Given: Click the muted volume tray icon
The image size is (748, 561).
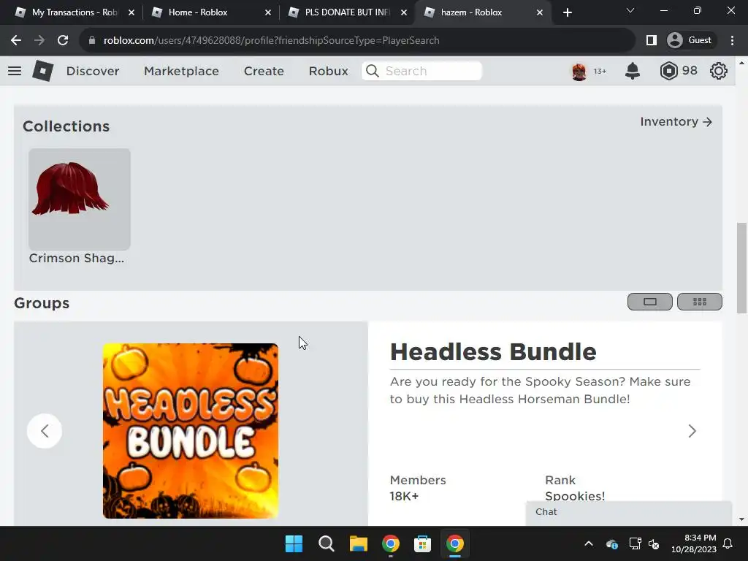Looking at the screenshot, I should 654,543.
